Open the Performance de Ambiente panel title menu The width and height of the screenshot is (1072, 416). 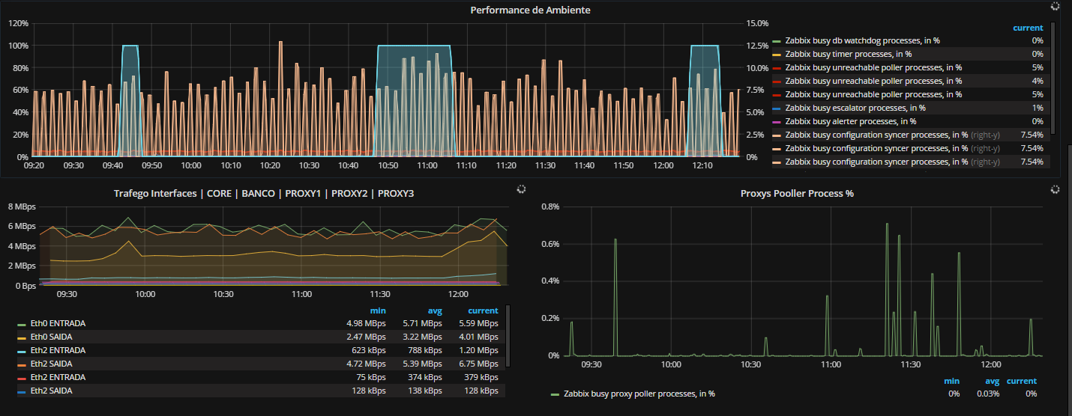click(530, 10)
